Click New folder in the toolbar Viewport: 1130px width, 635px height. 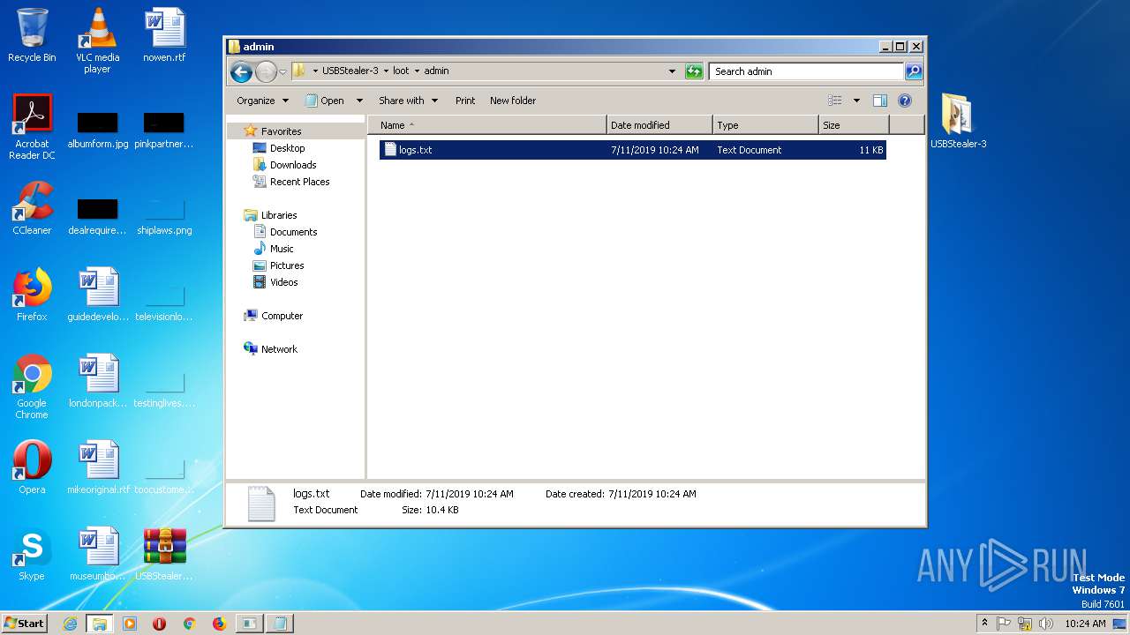tap(513, 101)
